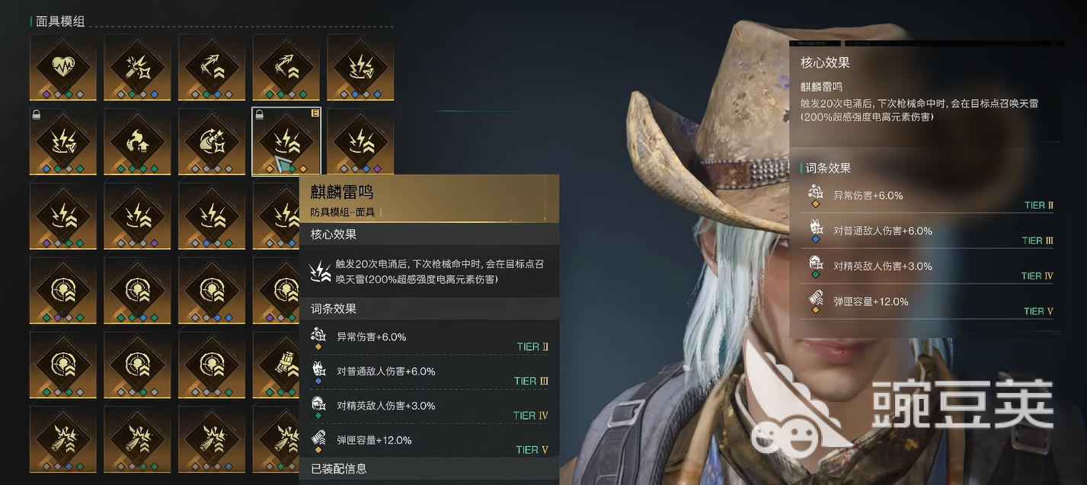
Task: Expand the 已装配信息 section in tooltip
Action: pyautogui.click(x=429, y=468)
